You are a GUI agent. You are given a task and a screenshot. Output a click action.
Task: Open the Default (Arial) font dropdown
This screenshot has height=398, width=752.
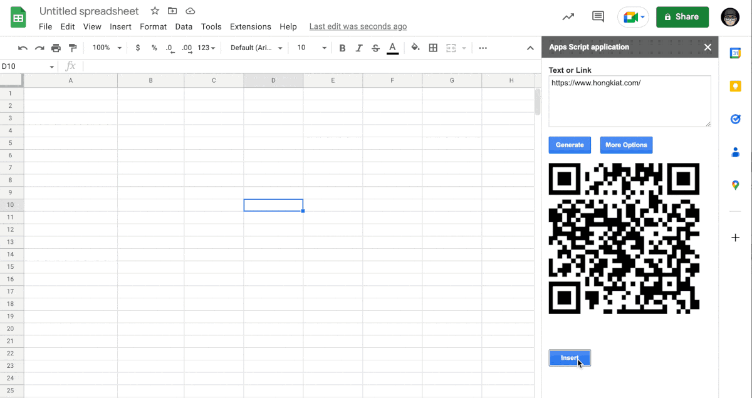click(x=256, y=48)
